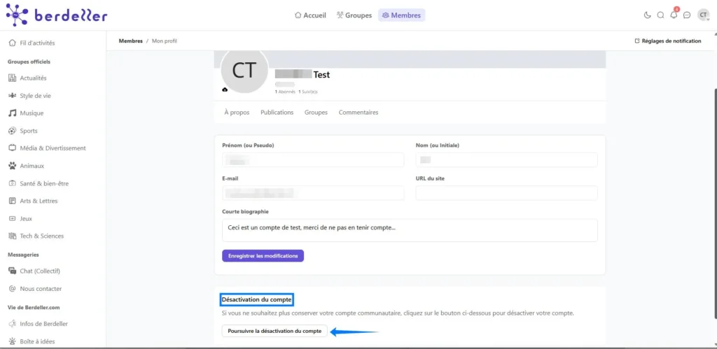Open Groupes in top navigation
717x349 pixels.
pyautogui.click(x=354, y=15)
